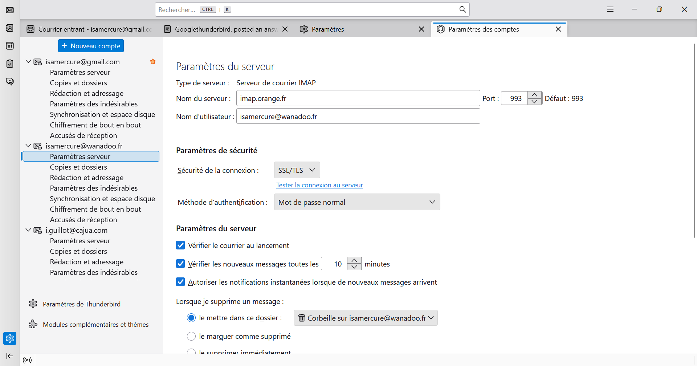This screenshot has height=366, width=697.
Task: Click the Nom du serveur input field
Action: pyautogui.click(x=358, y=98)
